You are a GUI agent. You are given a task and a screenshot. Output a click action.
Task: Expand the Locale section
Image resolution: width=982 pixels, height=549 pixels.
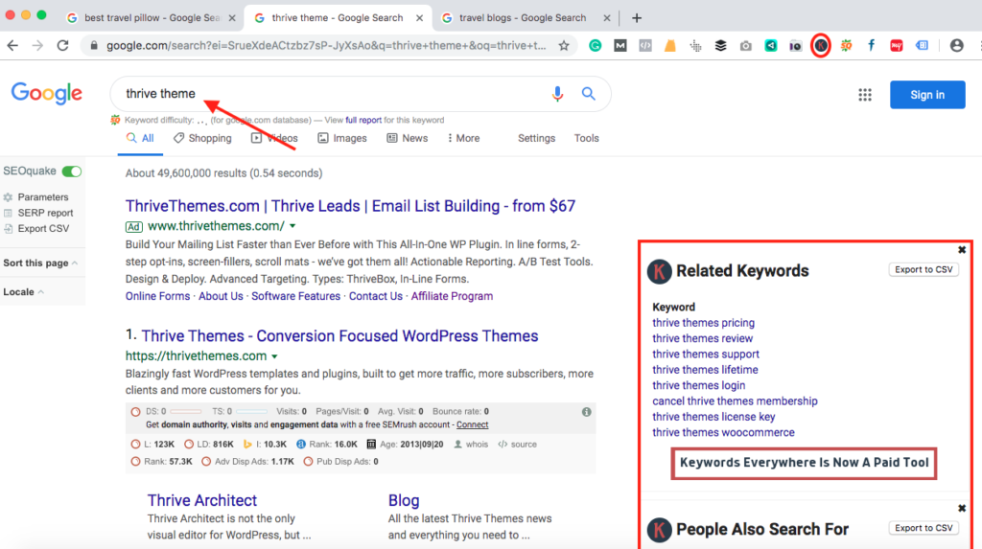24,291
